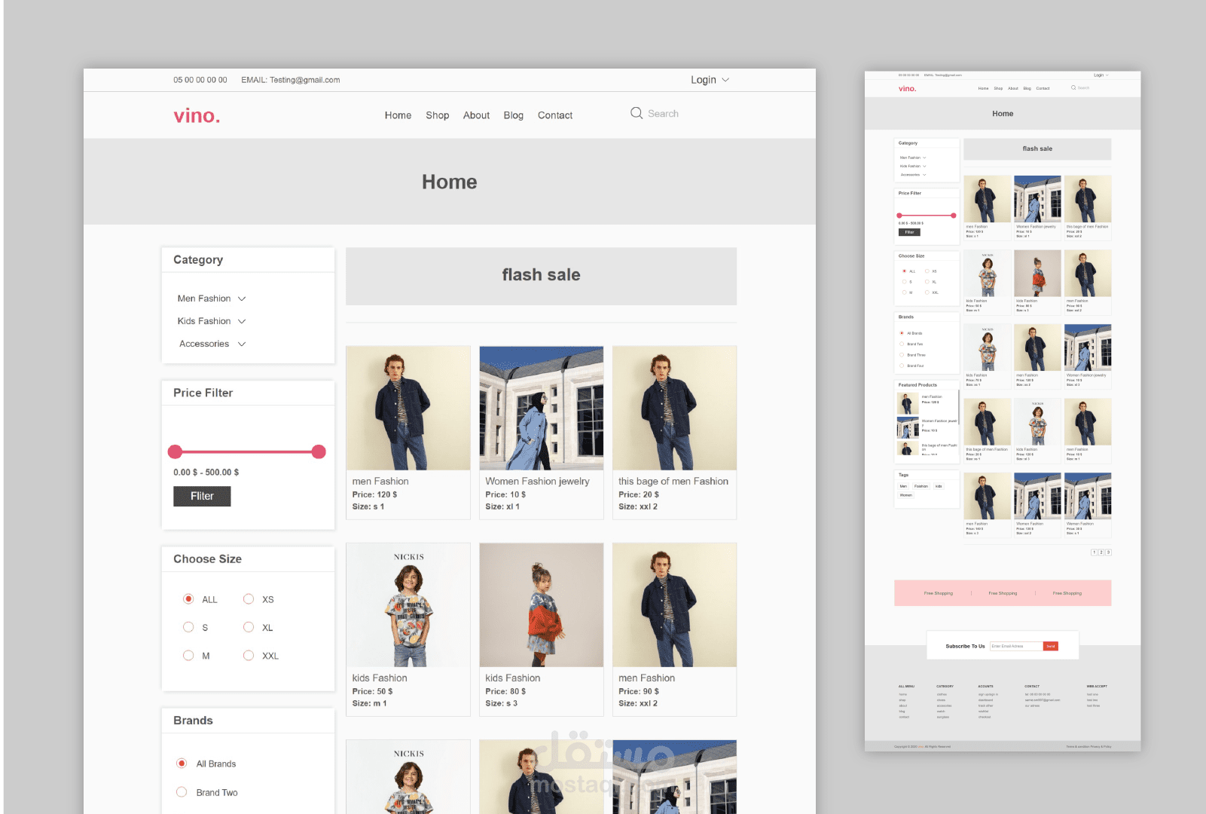Click the dark Fliter button on the large page
The width and height of the screenshot is (1206, 814).
tap(202, 496)
